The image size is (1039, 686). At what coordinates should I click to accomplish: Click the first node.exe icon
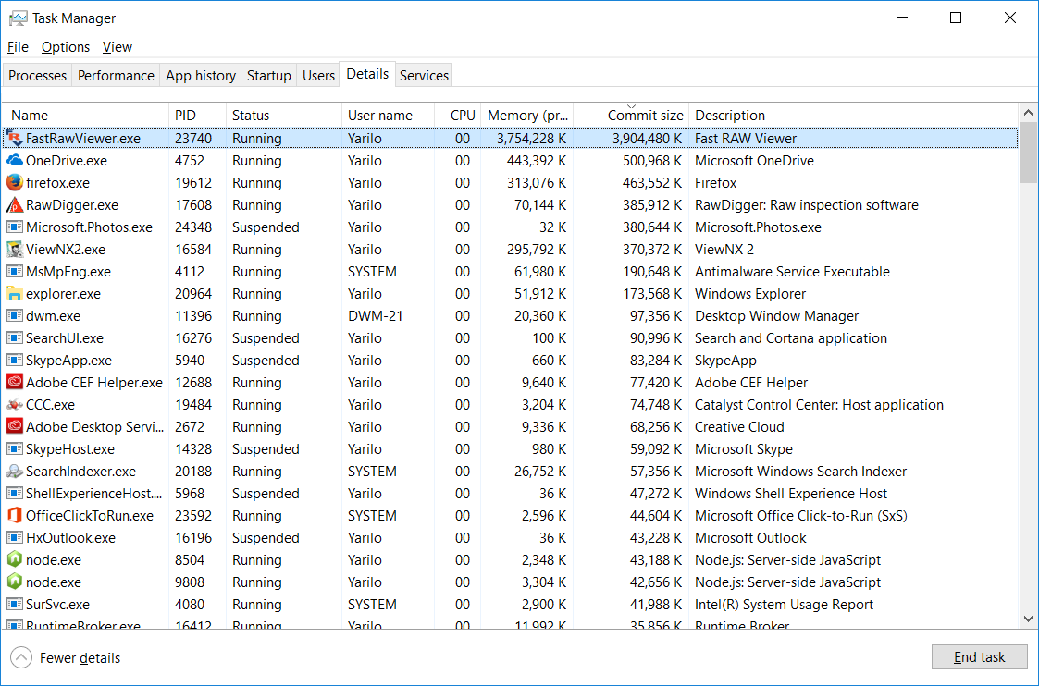14,560
